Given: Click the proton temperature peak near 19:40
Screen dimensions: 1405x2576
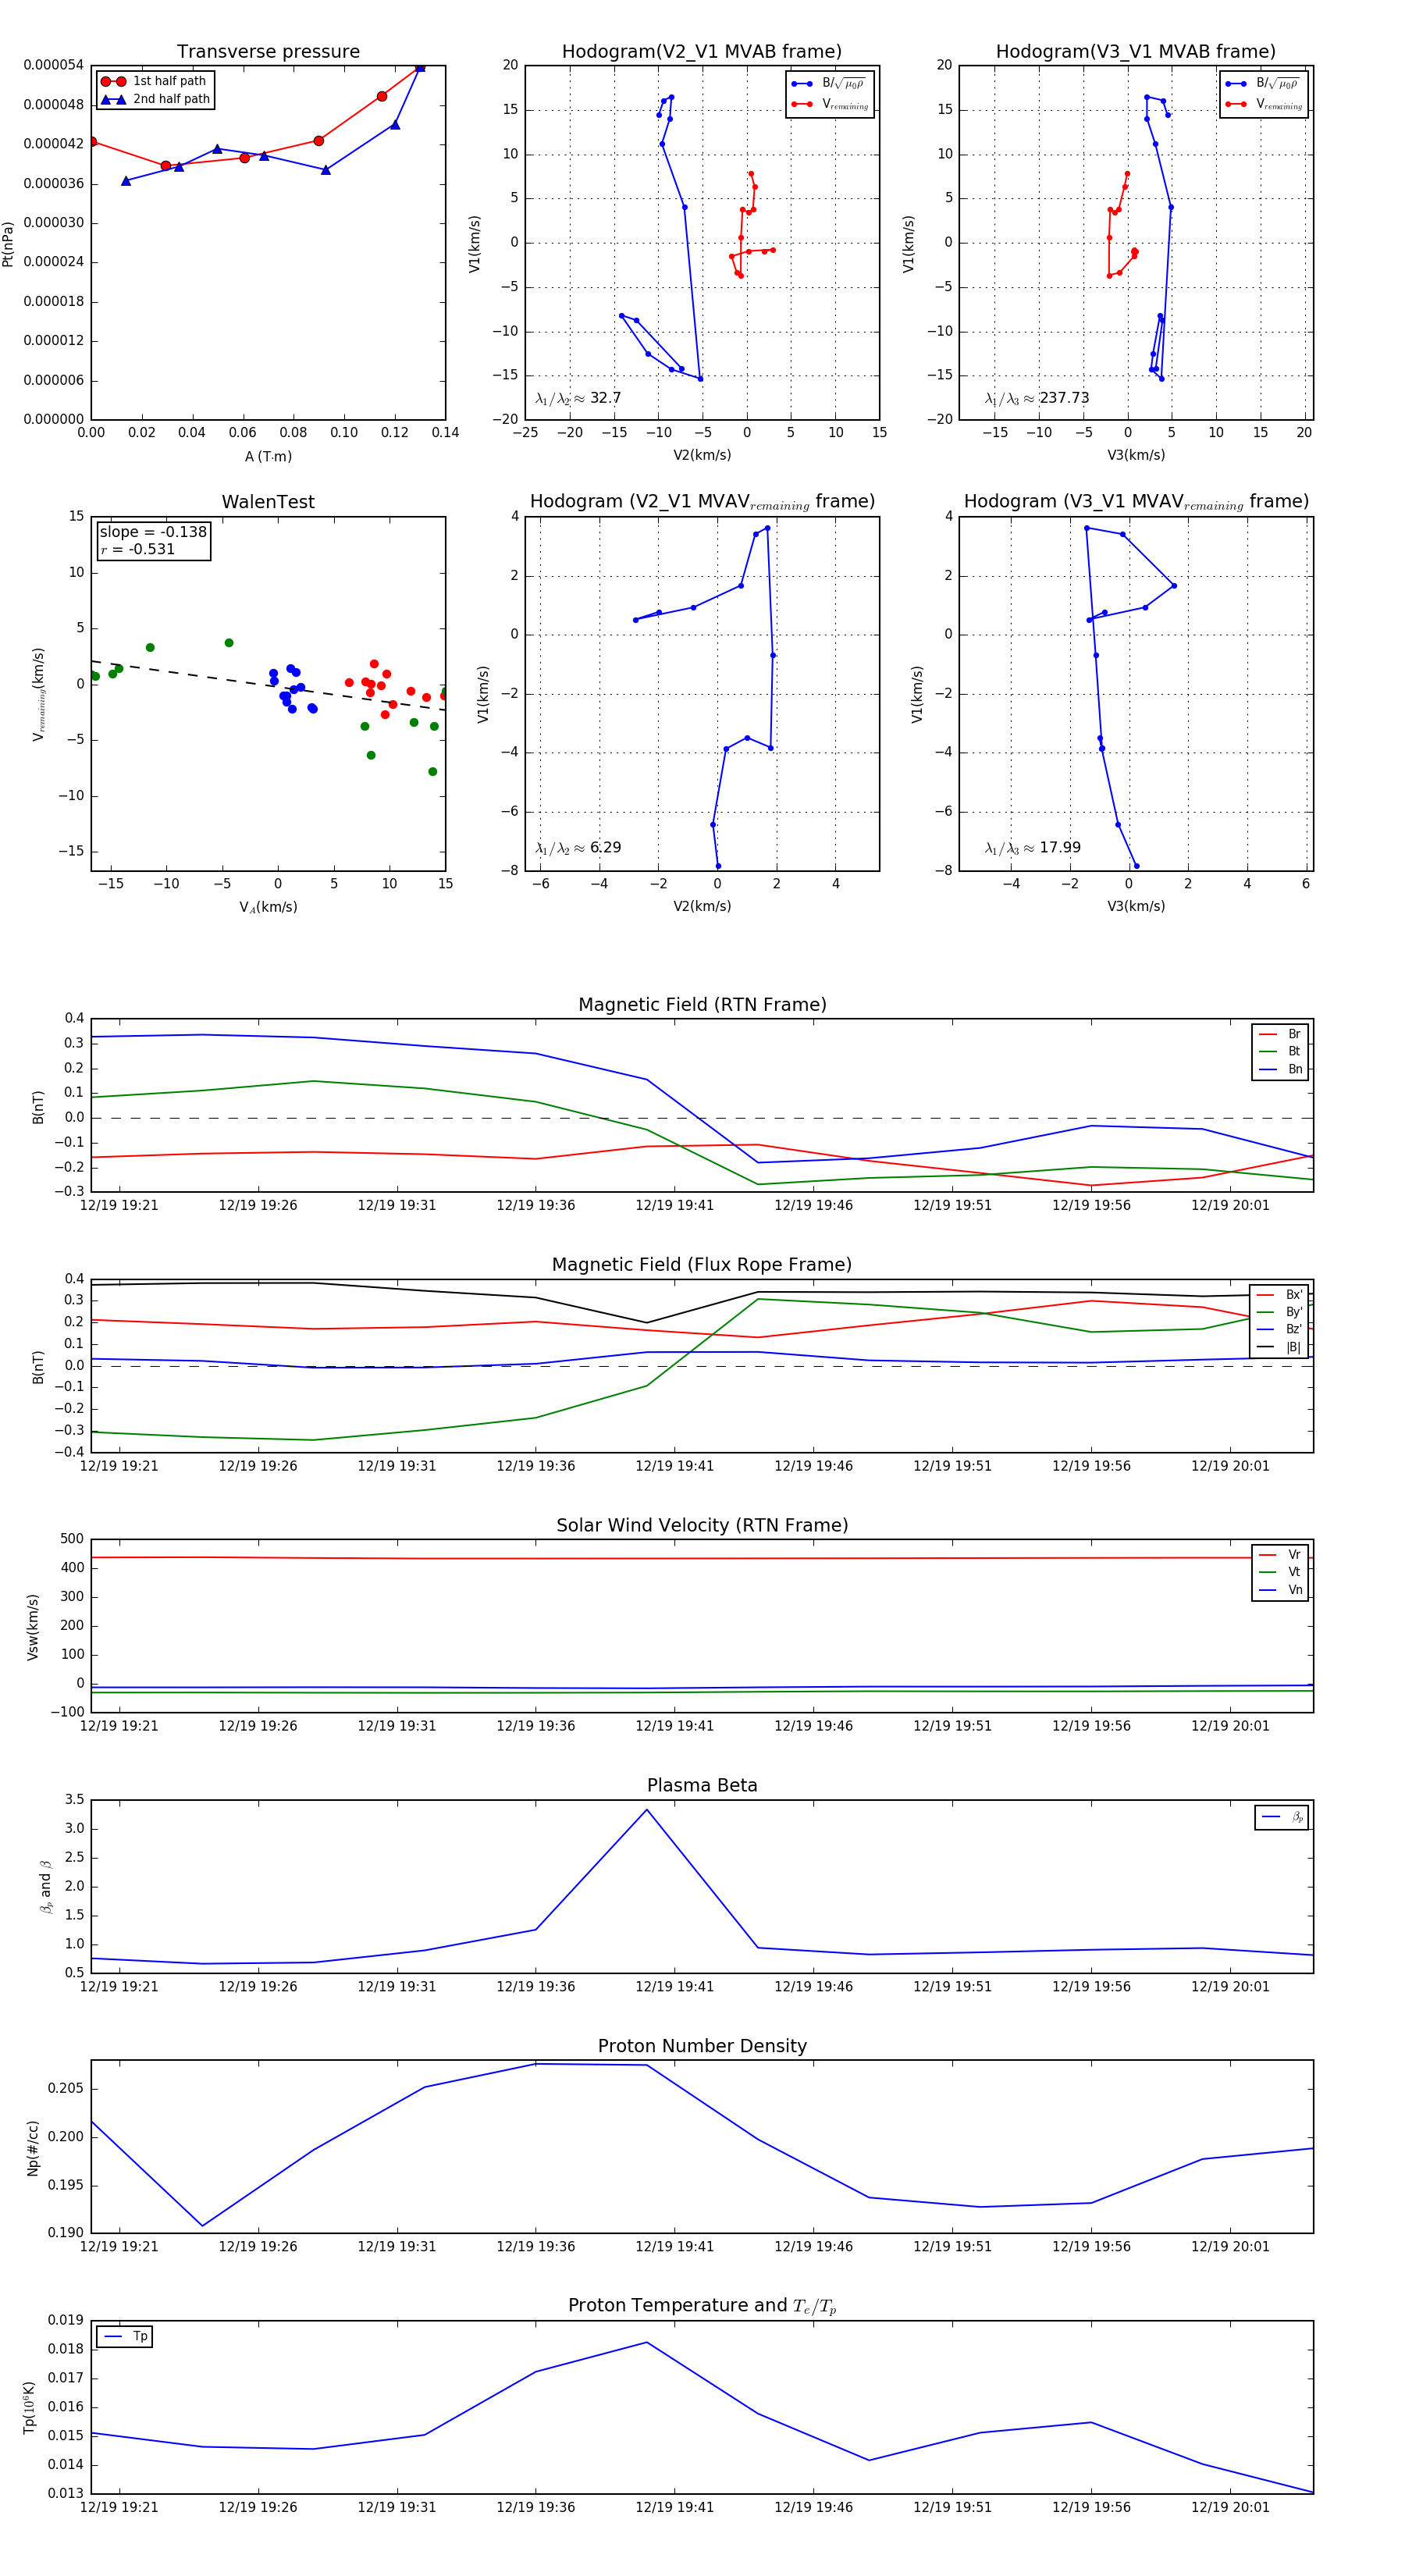Looking at the screenshot, I should 647,2343.
